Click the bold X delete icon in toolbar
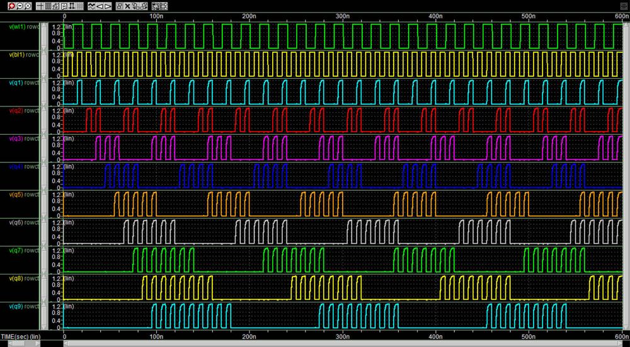Viewport: 630px width, 347px height. click(x=128, y=6)
